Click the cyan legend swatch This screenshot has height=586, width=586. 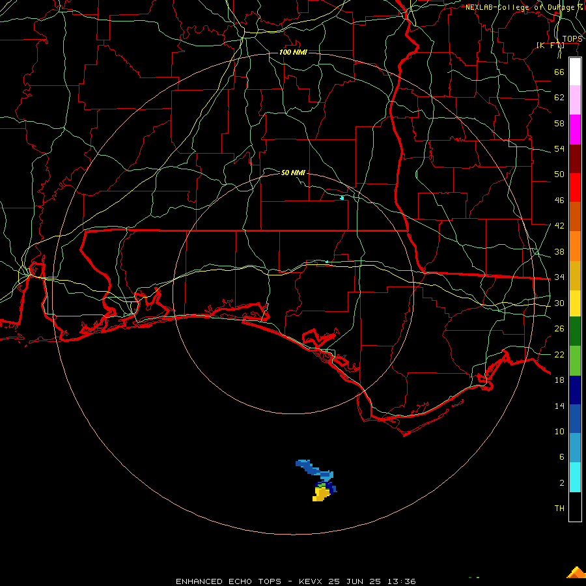(575, 477)
